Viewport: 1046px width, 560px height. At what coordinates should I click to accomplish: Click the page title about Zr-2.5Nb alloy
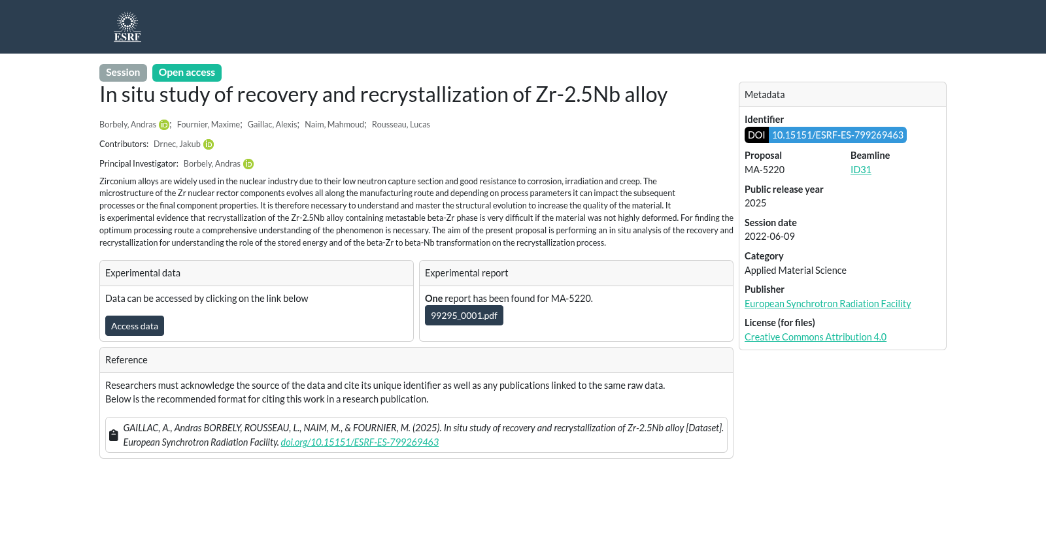tap(383, 95)
